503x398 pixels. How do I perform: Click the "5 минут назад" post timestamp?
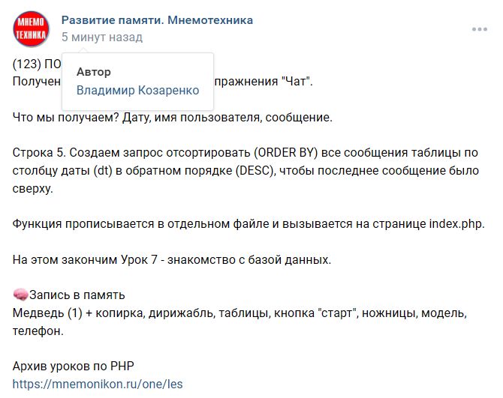(101, 37)
